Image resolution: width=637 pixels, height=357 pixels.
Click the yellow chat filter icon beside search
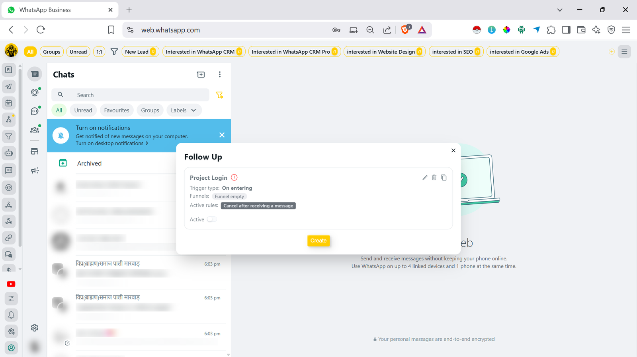pyautogui.click(x=219, y=95)
